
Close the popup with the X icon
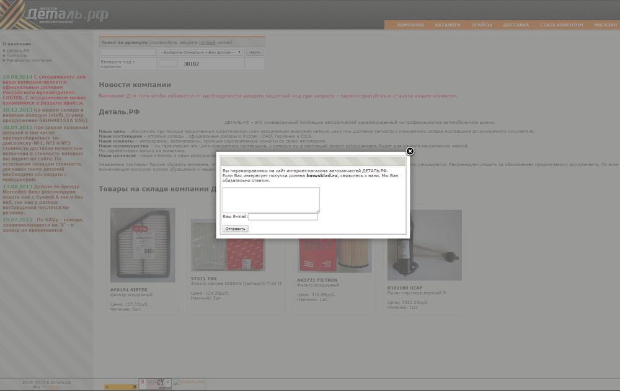(x=410, y=151)
